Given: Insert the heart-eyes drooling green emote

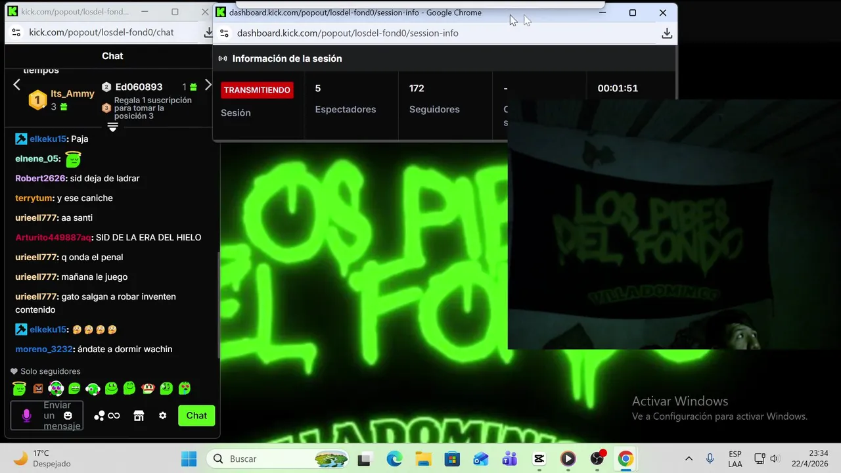Looking at the screenshot, I should [185, 389].
